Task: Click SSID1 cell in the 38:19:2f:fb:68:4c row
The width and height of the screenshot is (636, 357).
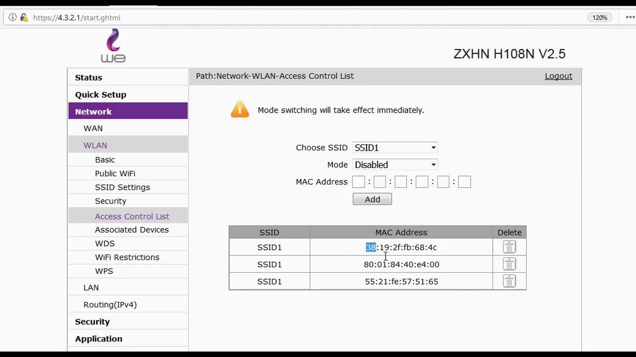Action: [269, 247]
